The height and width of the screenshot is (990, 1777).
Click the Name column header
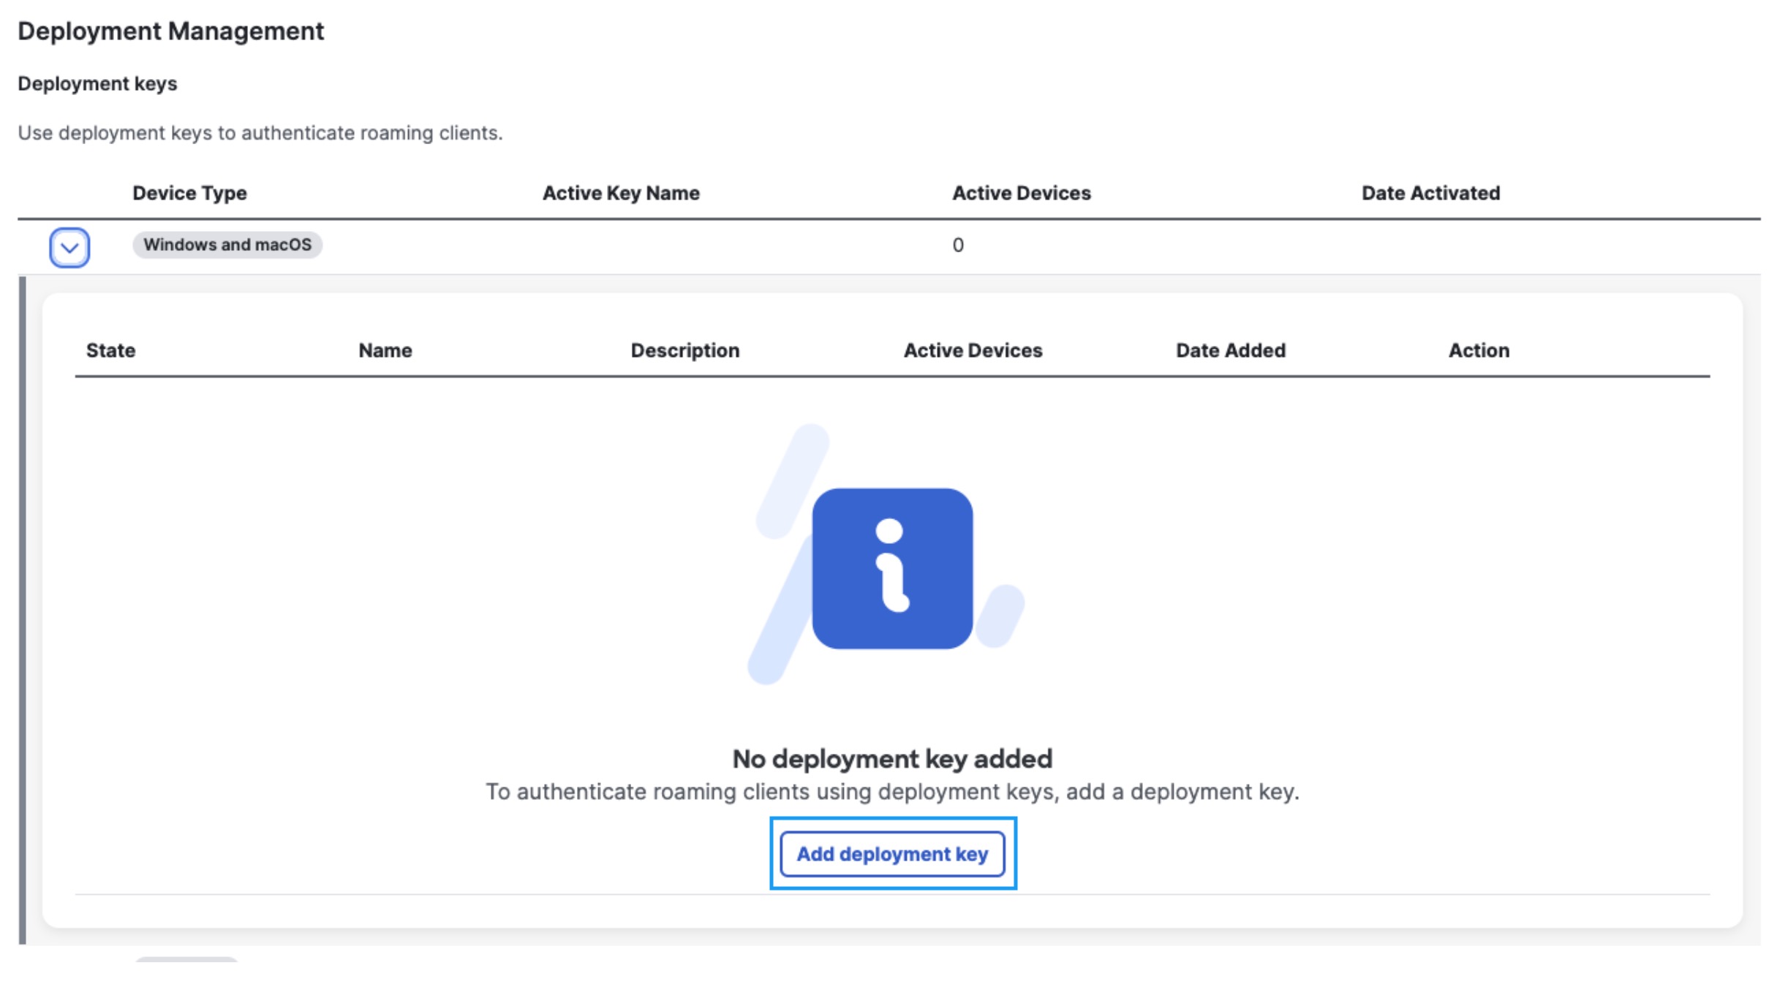coord(385,350)
